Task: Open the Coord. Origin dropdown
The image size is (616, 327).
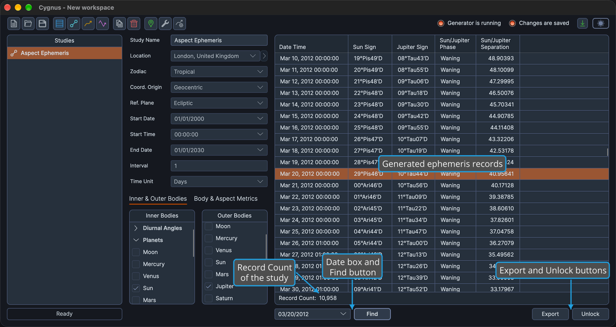Action: (219, 87)
